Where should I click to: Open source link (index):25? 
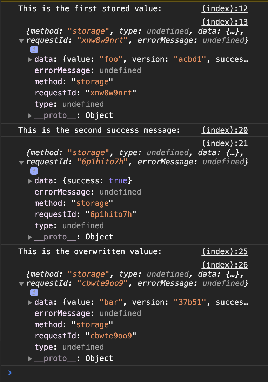coord(225,251)
